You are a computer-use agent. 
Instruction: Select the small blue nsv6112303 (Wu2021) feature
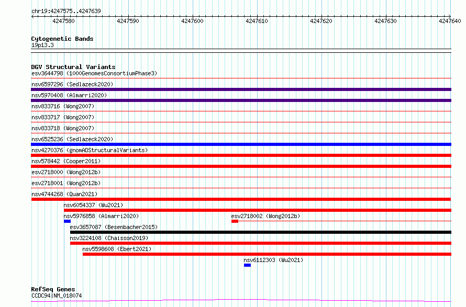(247, 265)
